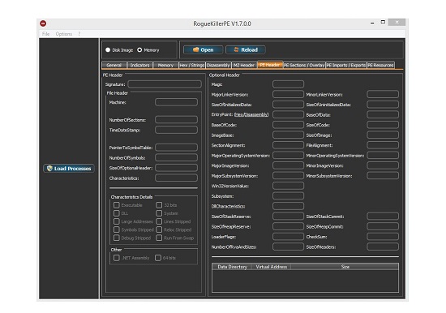Click the PointerToSymbolTable field
Screen dimensions: 446x313
176,148
